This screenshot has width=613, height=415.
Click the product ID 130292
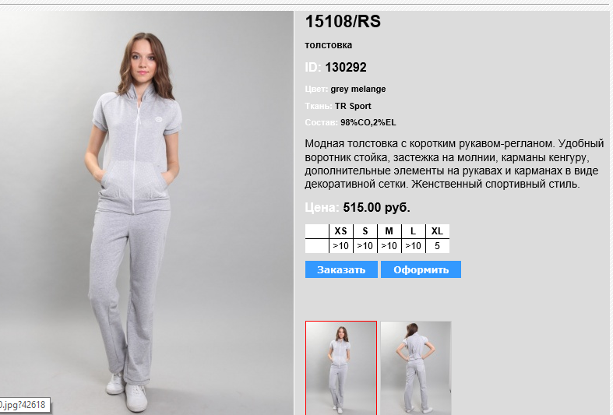point(346,67)
